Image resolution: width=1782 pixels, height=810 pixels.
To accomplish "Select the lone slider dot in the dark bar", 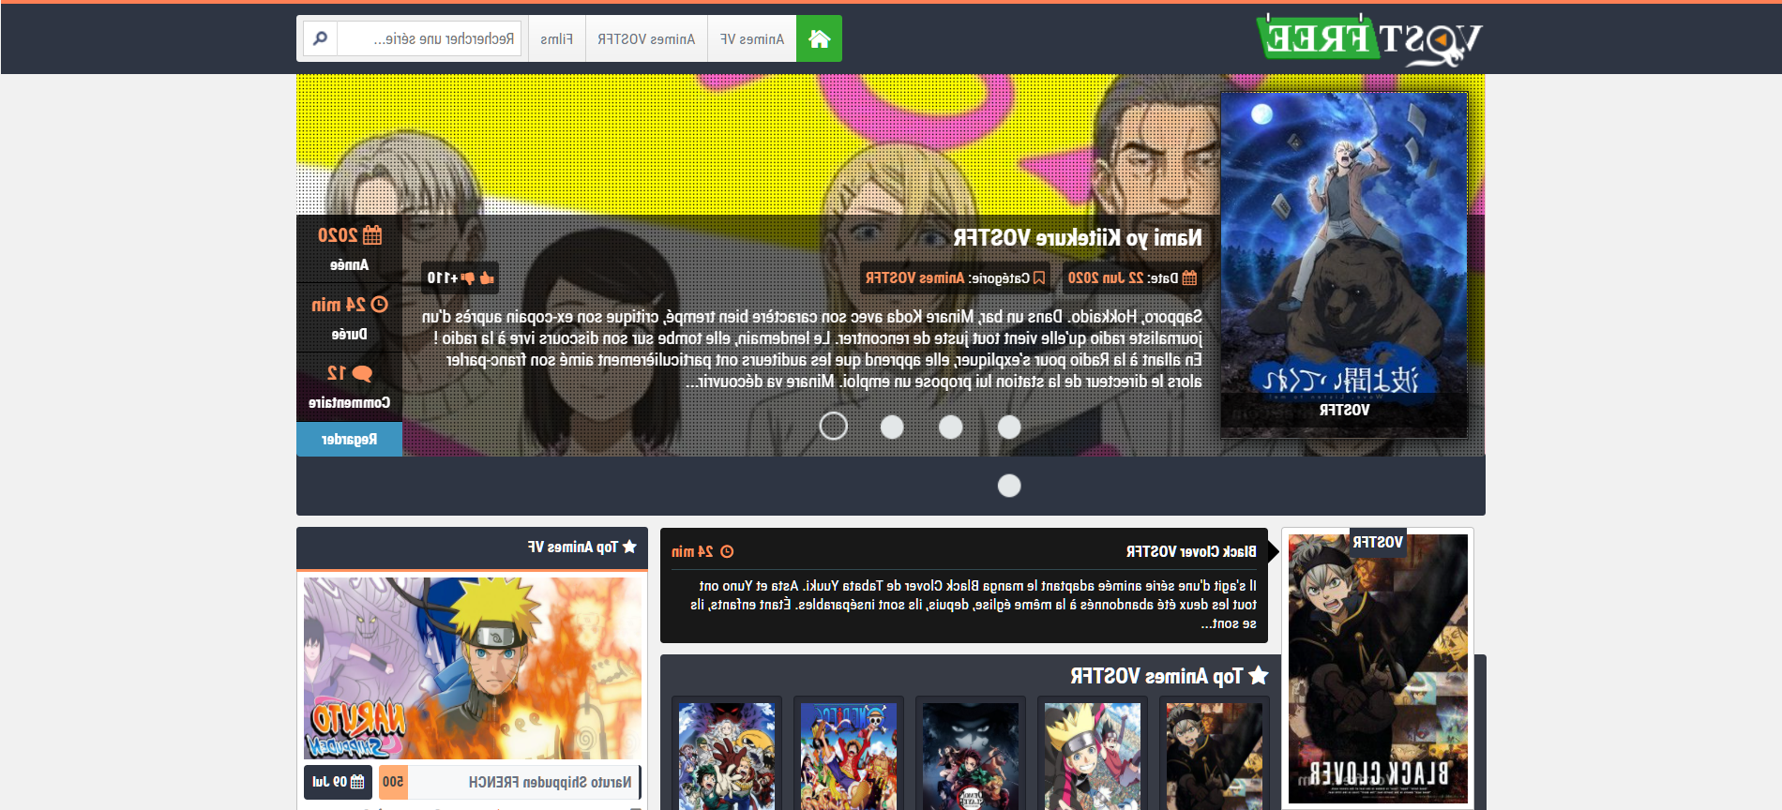I will point(1009,486).
